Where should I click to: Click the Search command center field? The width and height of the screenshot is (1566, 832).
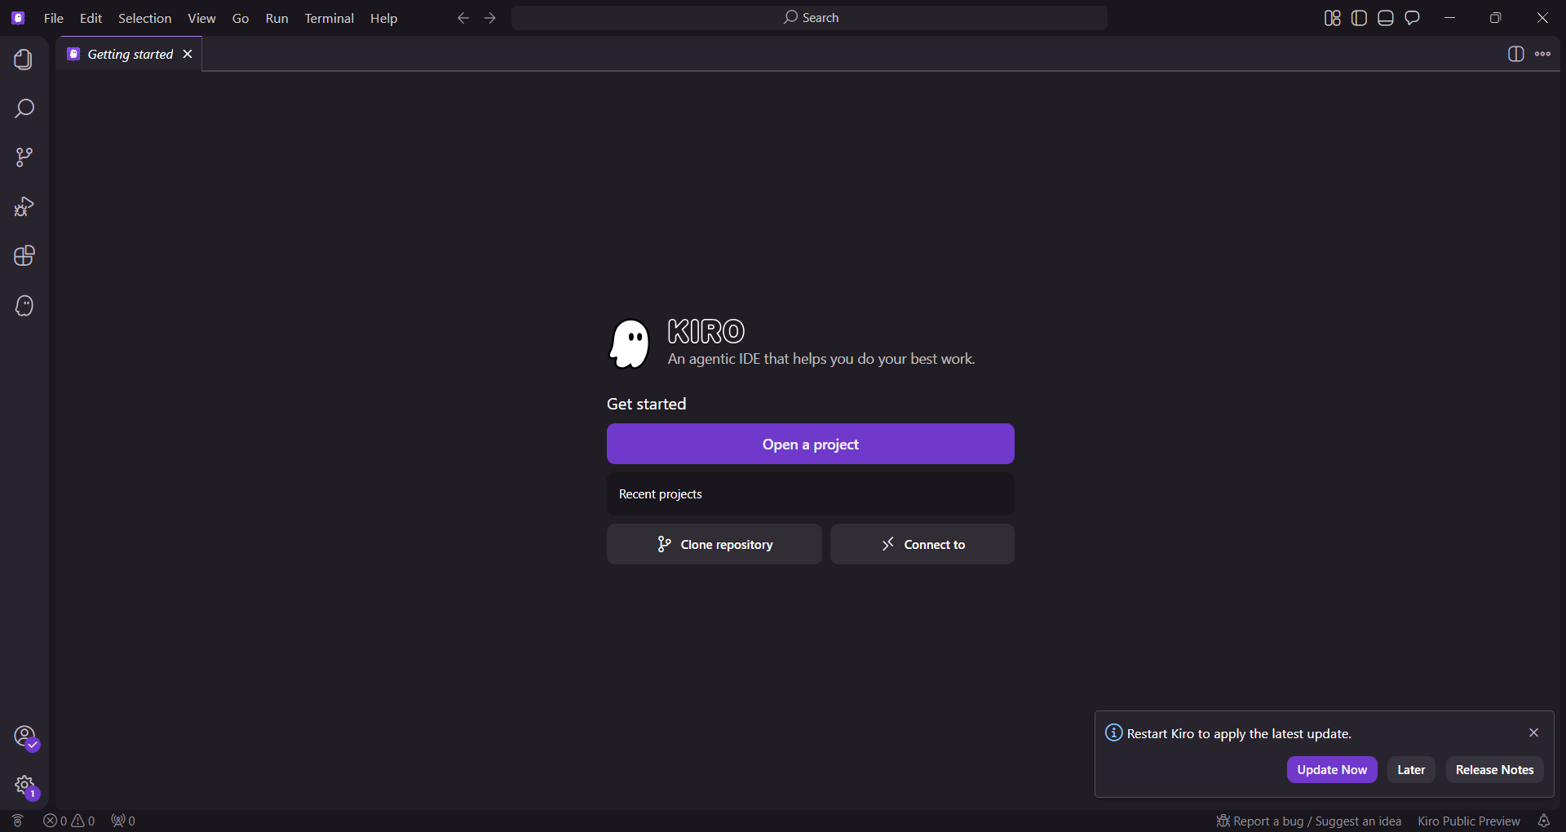[x=809, y=18]
